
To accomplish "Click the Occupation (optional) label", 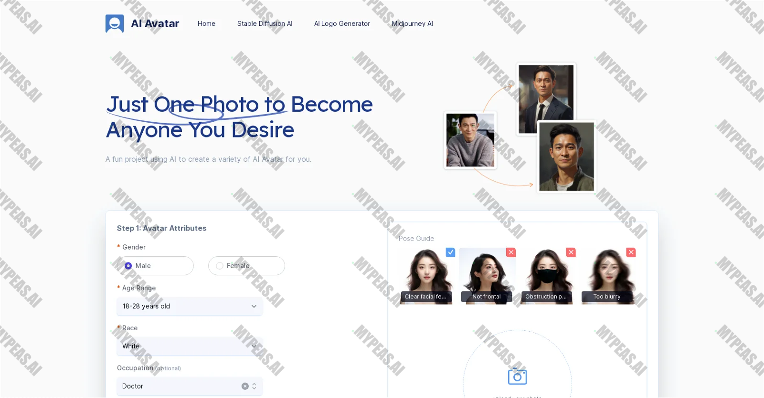I will click(x=149, y=368).
